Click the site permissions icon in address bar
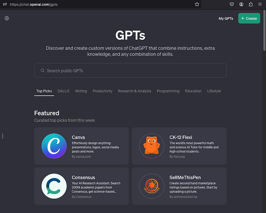 pyautogui.click(x=5, y=4)
